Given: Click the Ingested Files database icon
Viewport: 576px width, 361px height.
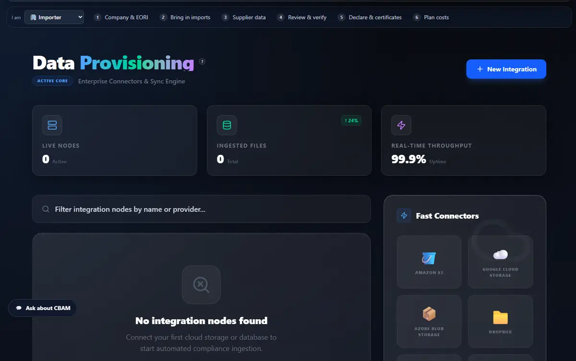Looking at the screenshot, I should 227,125.
